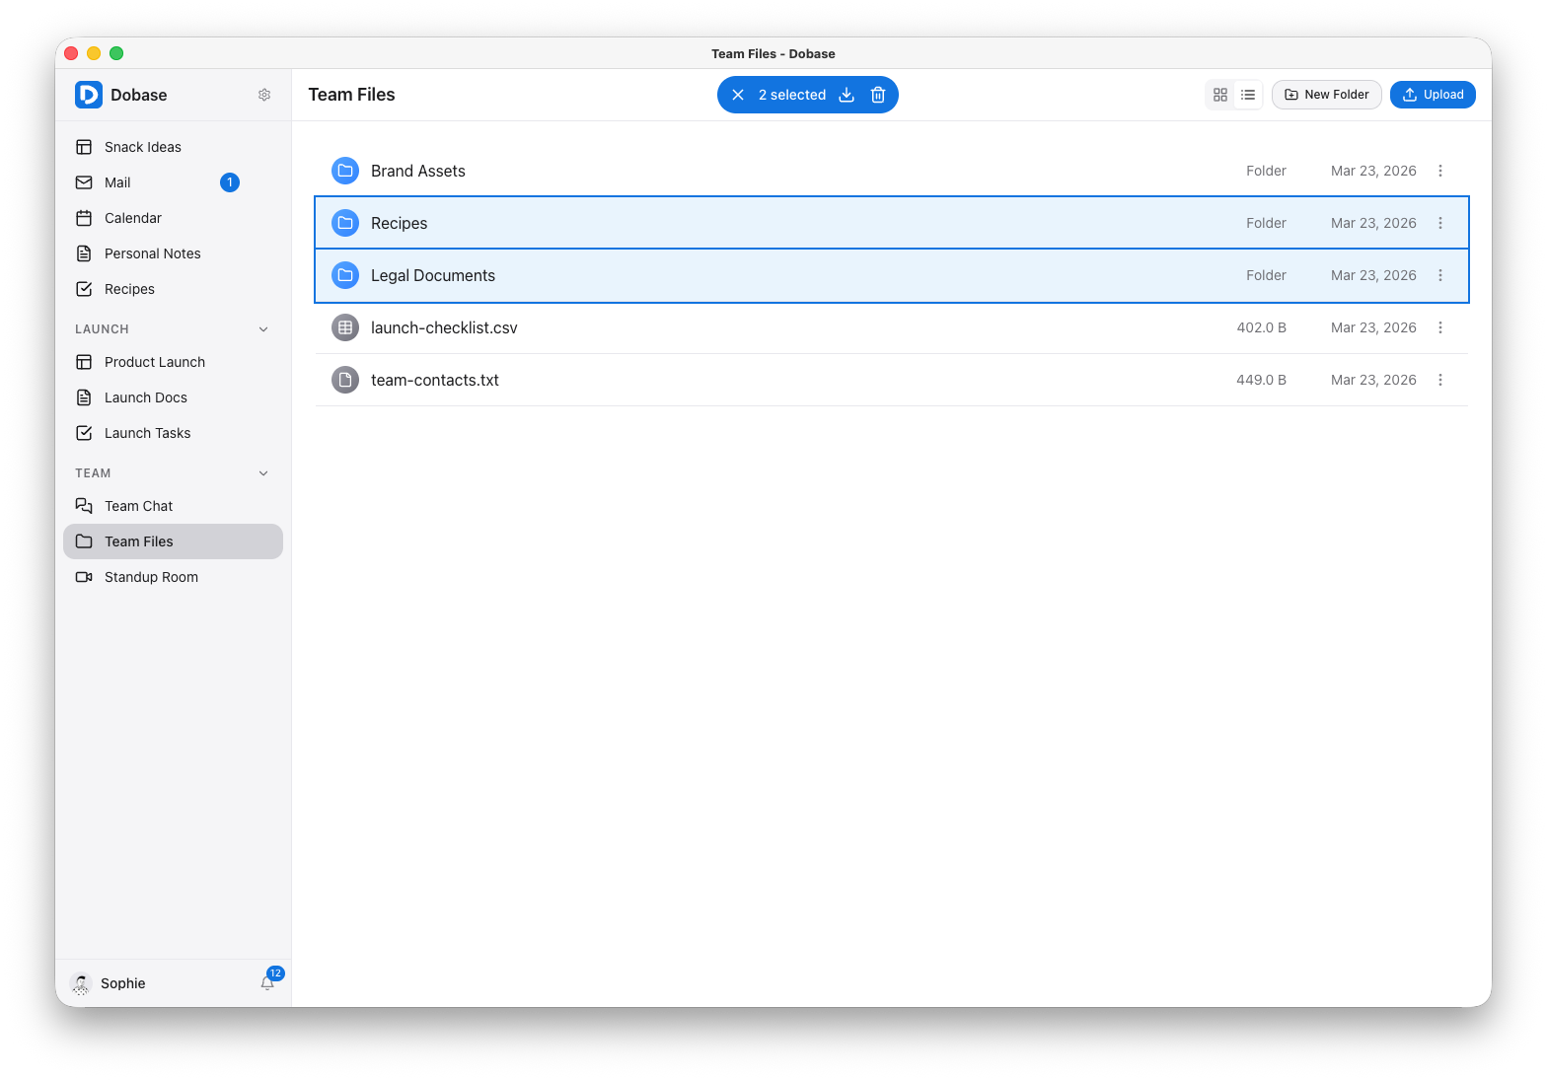Click the Dobase logo icon

[89, 95]
